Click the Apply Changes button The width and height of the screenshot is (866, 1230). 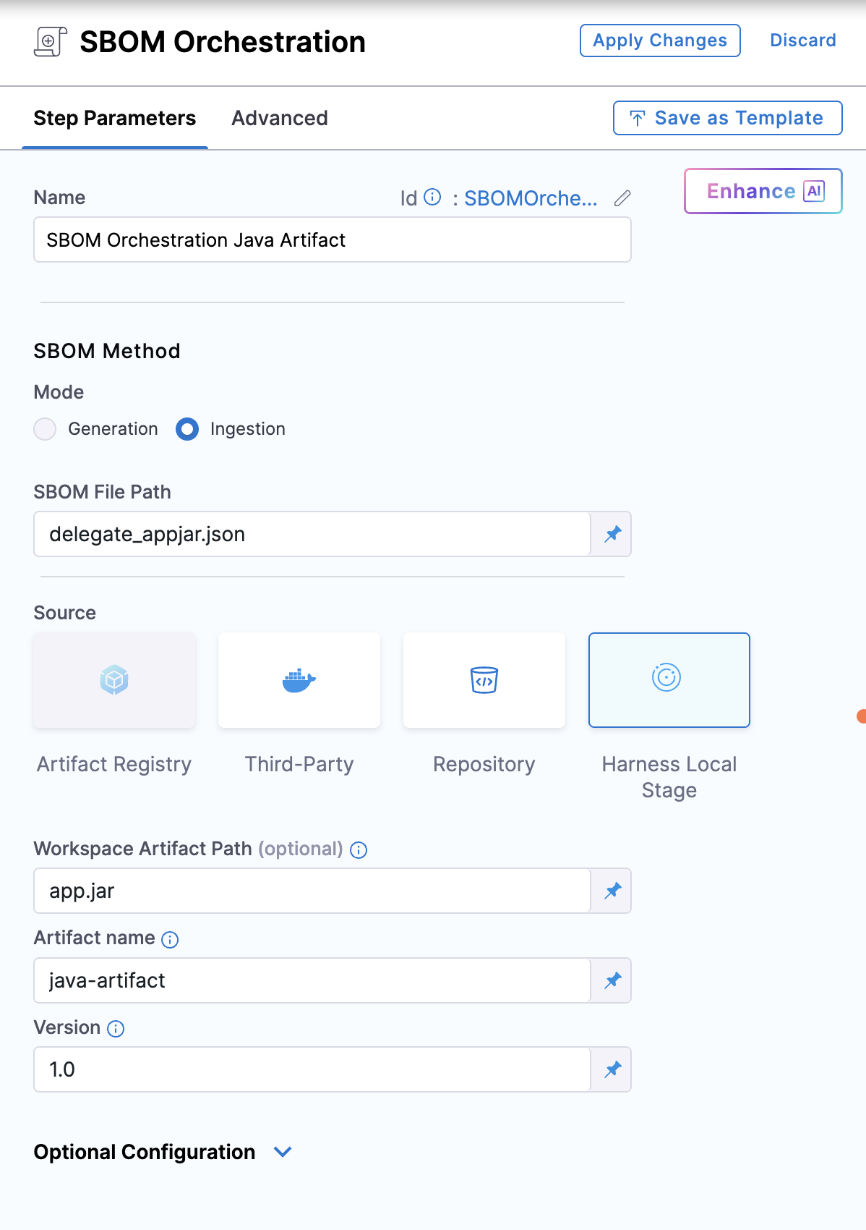tap(659, 41)
